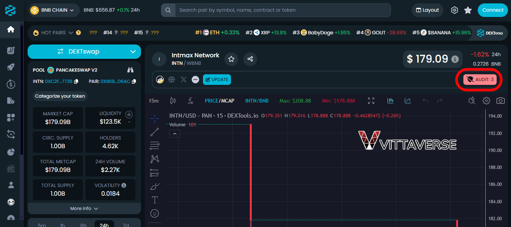This screenshot has width=511, height=227.
Task: Switch chart pair to INTN/BNB
Action: (x=257, y=101)
